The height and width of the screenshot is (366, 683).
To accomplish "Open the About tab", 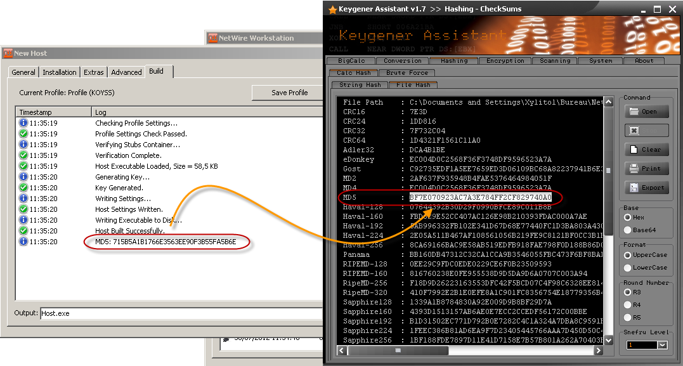I will (x=644, y=61).
